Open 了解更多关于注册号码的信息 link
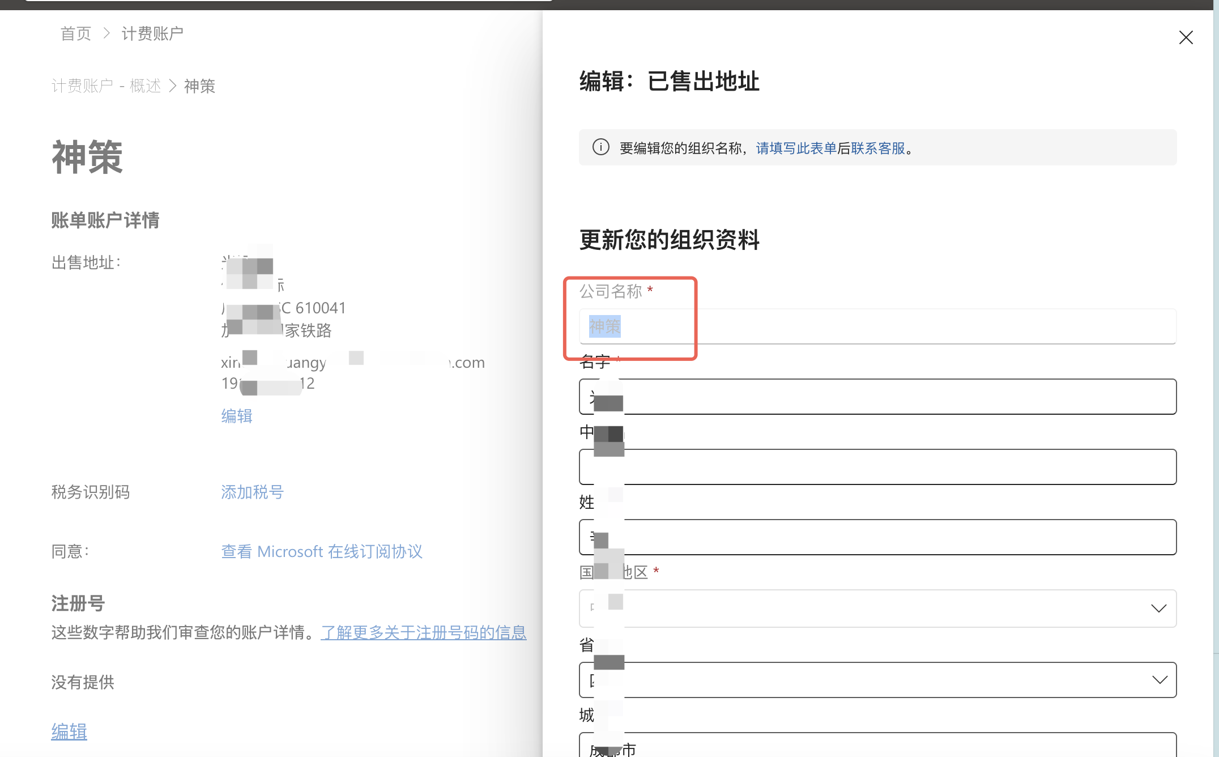The image size is (1219, 757). click(424, 632)
